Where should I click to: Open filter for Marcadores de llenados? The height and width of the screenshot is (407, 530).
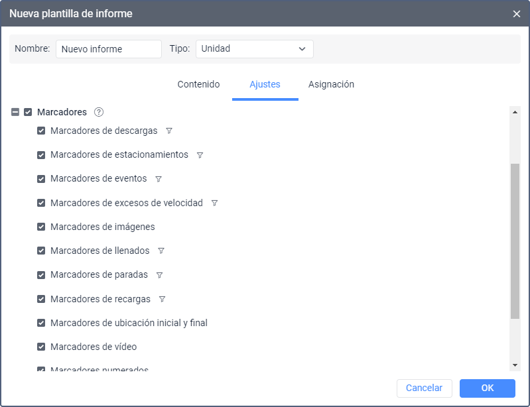coord(161,251)
